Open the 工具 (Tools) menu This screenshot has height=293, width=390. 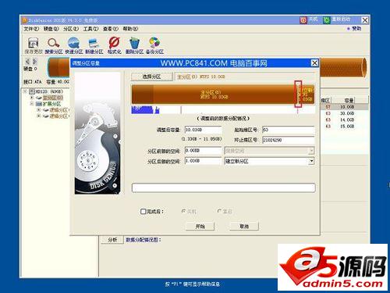(90, 29)
